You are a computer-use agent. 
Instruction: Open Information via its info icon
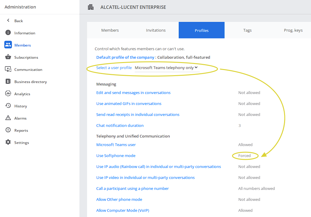8,33
